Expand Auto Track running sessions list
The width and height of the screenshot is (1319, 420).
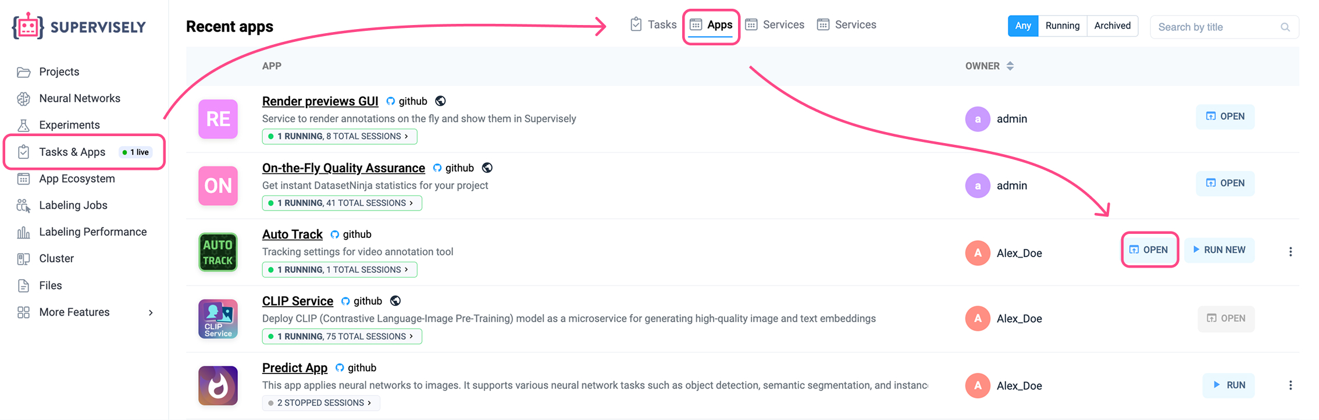coord(340,270)
